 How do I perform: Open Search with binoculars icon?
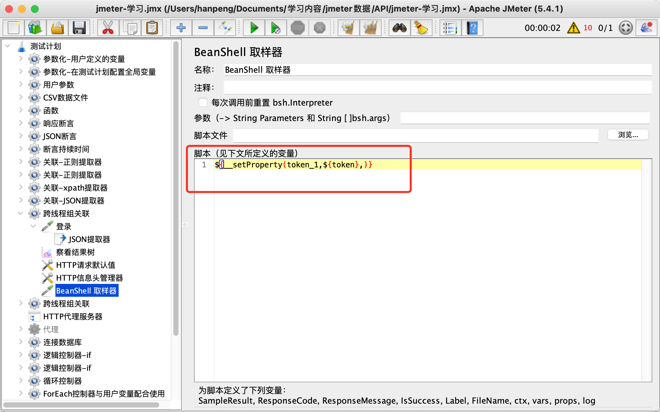tap(400, 28)
